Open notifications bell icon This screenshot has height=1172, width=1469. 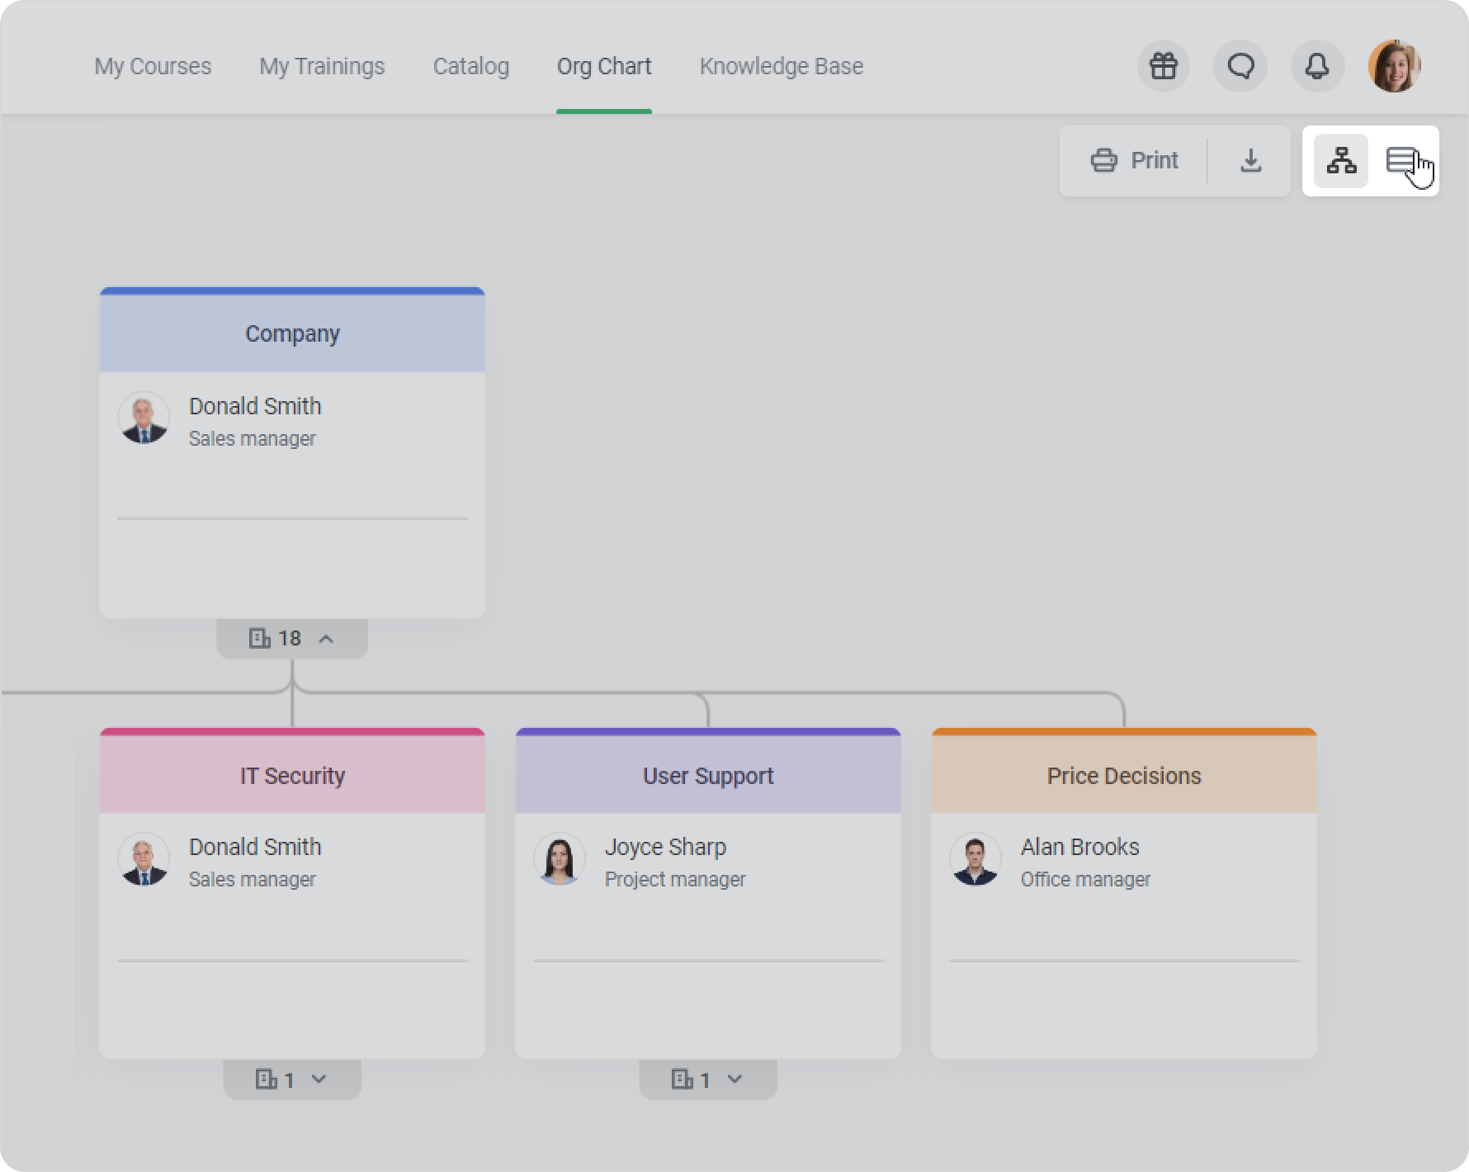(x=1317, y=66)
